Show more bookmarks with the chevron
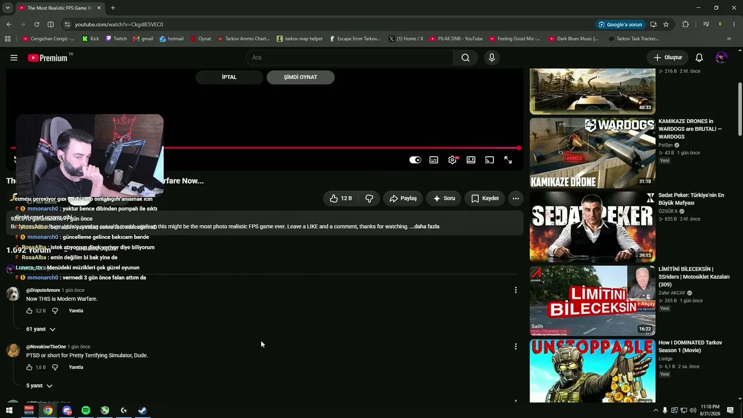This screenshot has width=743, height=418. point(729,39)
